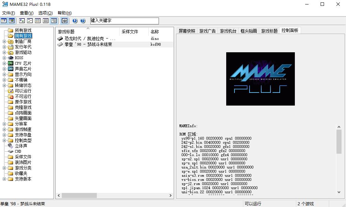
Task: Open Help contents (question mark icon)
Action: point(83,21)
